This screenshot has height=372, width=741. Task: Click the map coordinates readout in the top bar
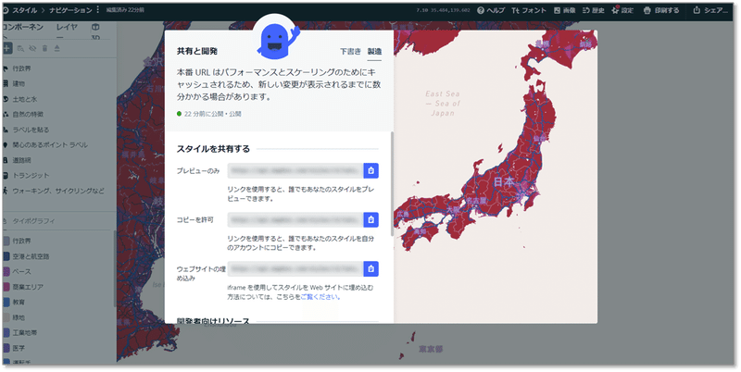443,10
